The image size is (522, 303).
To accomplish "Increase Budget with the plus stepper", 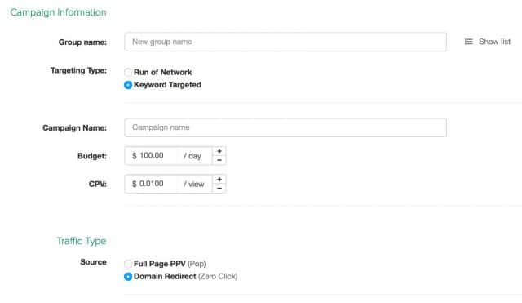I will coord(219,151).
